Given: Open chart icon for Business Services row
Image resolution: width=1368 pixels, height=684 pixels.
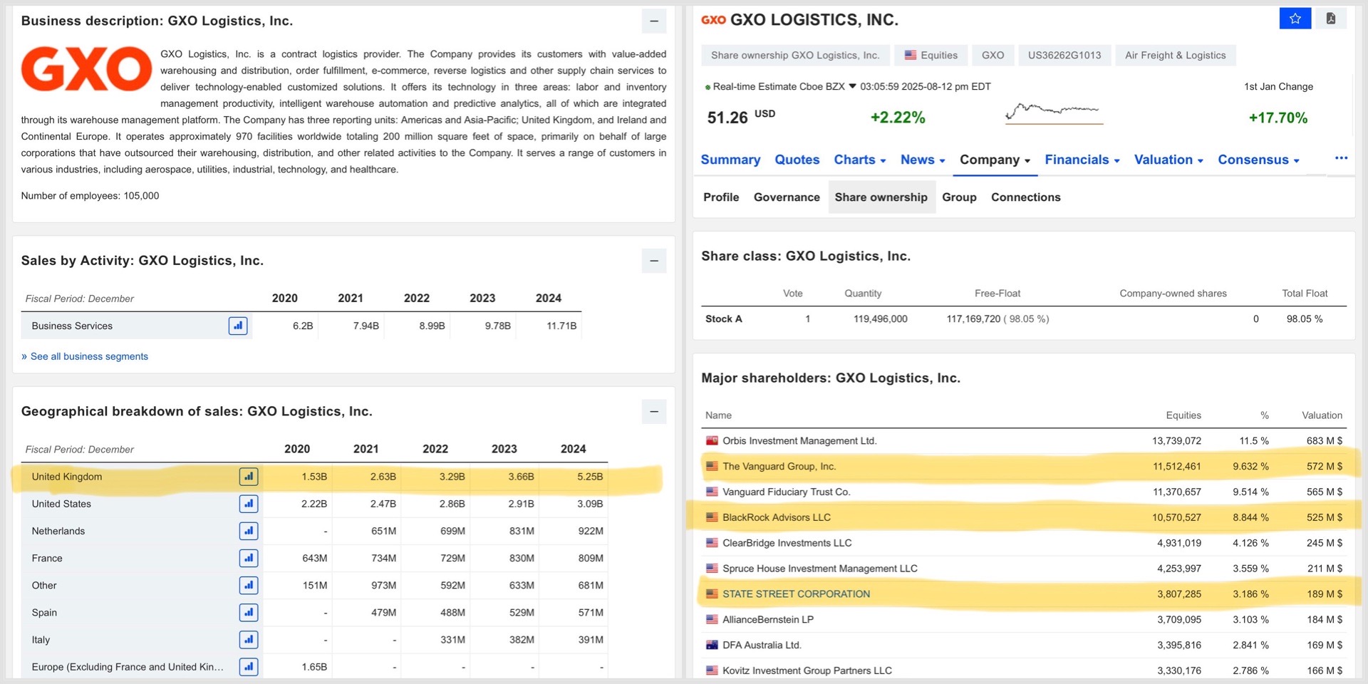Looking at the screenshot, I should click(x=238, y=326).
